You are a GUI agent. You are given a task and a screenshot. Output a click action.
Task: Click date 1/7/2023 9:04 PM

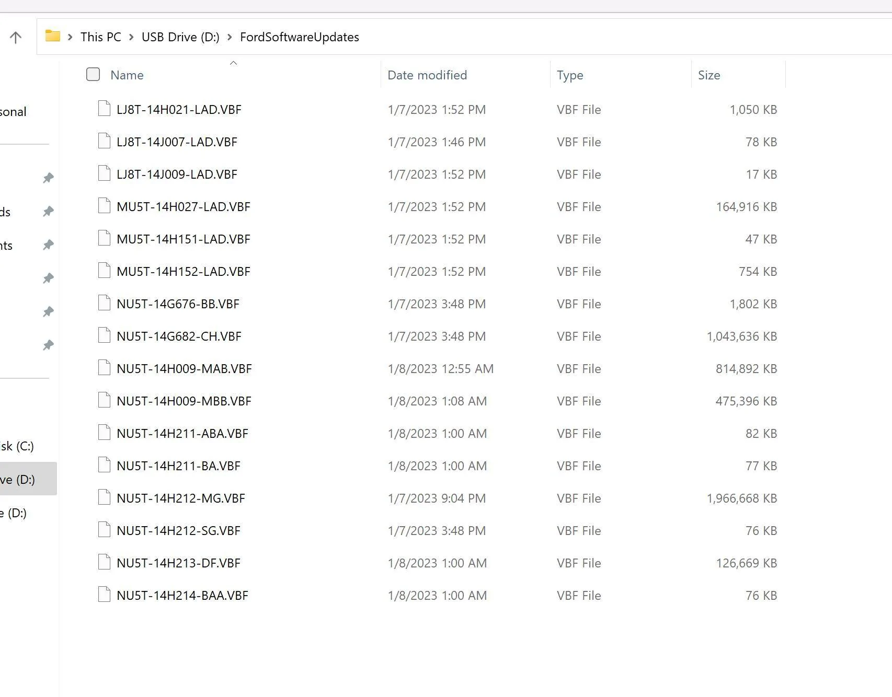pyautogui.click(x=437, y=498)
